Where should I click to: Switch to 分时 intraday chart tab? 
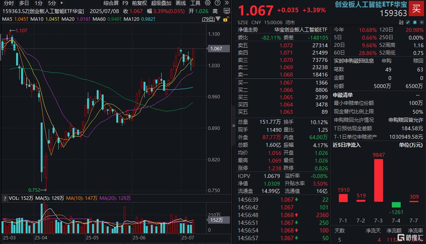pos(9,3)
